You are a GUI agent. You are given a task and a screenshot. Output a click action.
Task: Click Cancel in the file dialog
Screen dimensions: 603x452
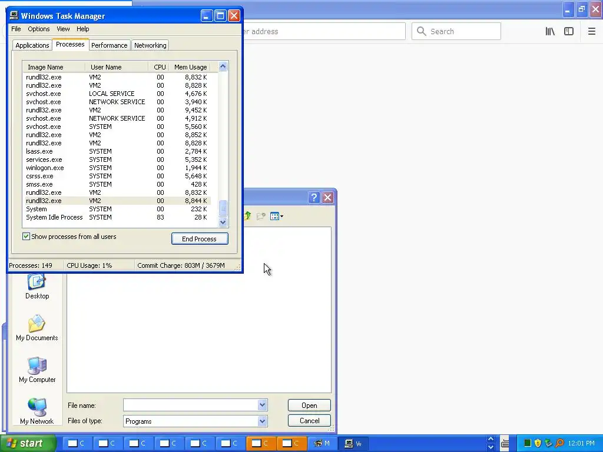click(x=309, y=420)
